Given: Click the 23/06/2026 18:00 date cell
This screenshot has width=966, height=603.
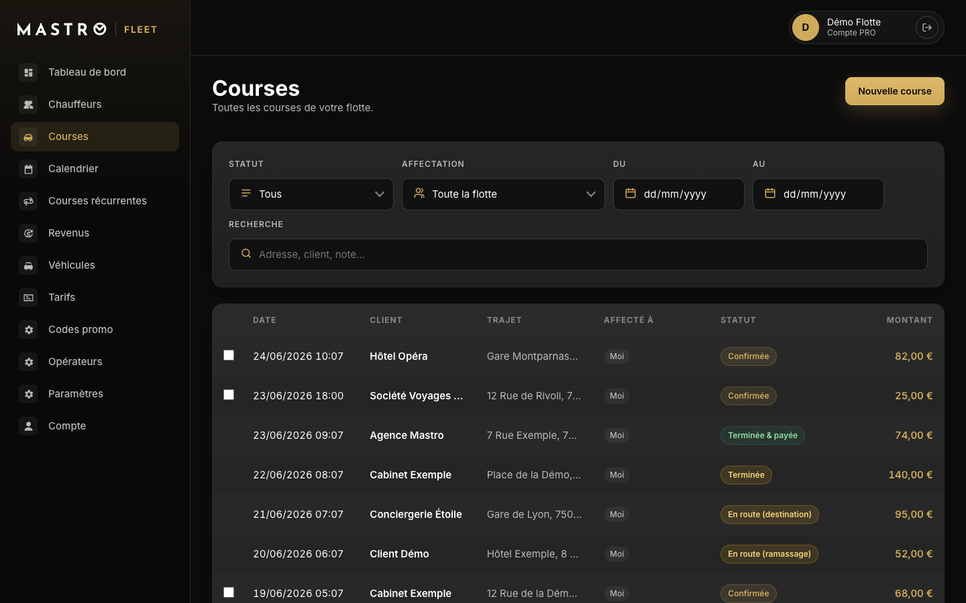Looking at the screenshot, I should click(x=299, y=396).
